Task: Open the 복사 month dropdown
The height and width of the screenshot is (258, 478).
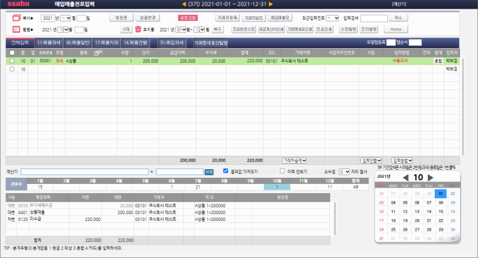Action: (x=65, y=18)
